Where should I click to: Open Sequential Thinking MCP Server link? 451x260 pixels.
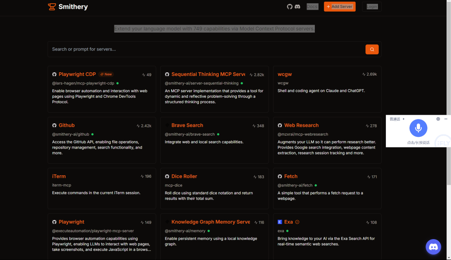208,74
